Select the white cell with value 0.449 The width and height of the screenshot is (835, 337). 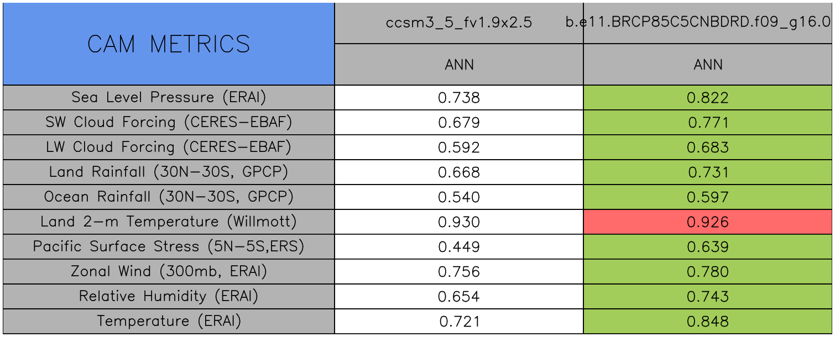pos(459,247)
